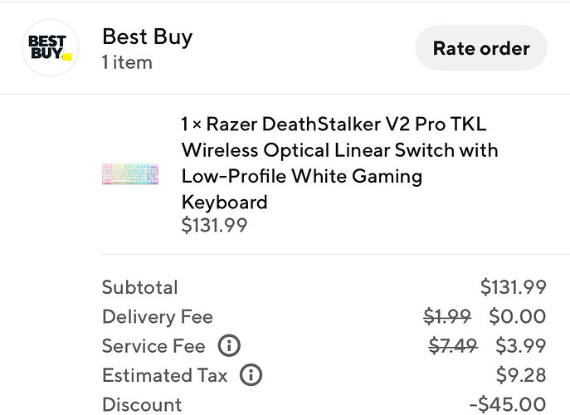Click the "1 item" text under Best Buy
570x415 pixels.
click(x=127, y=62)
